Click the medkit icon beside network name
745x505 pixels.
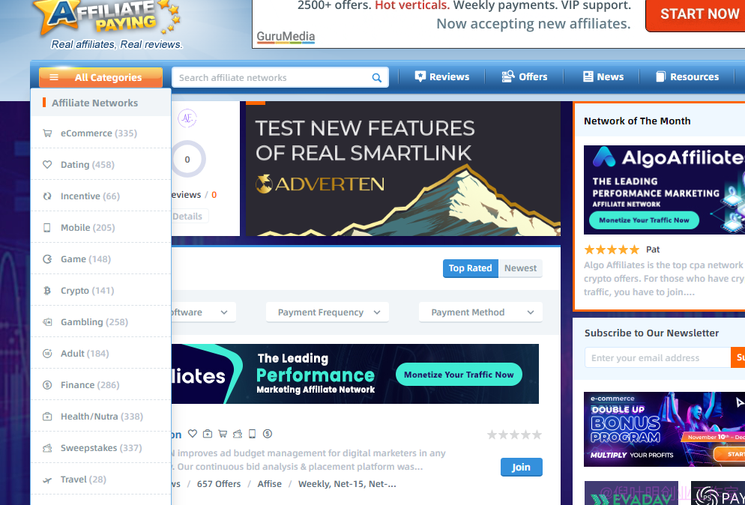pos(208,433)
